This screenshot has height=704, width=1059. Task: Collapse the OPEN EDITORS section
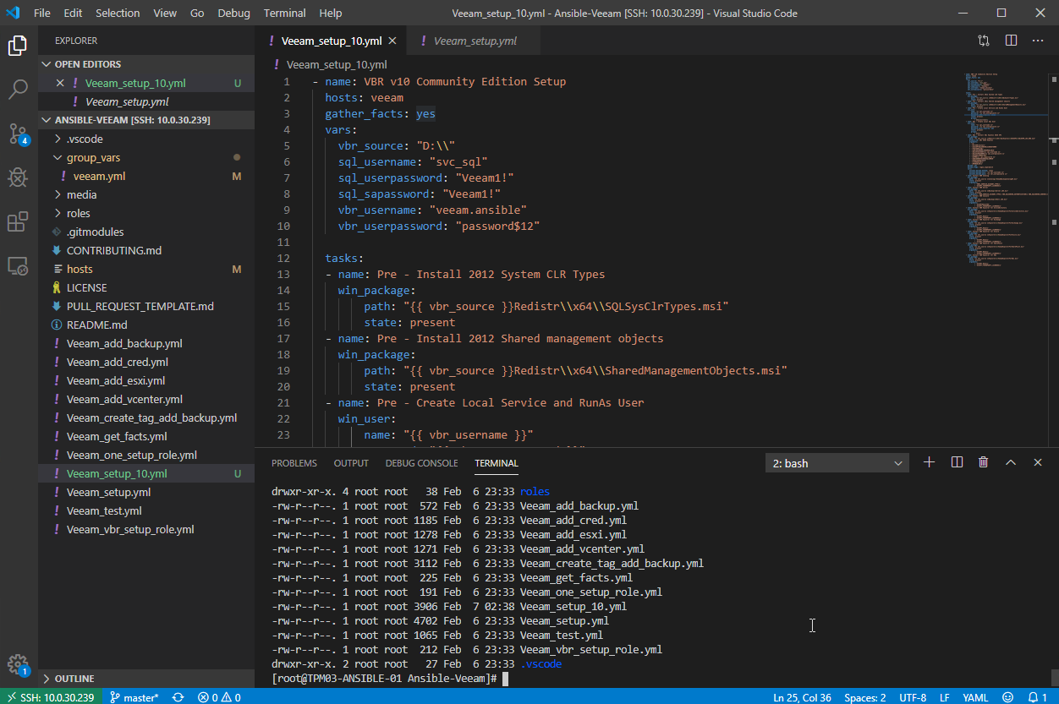[88, 64]
